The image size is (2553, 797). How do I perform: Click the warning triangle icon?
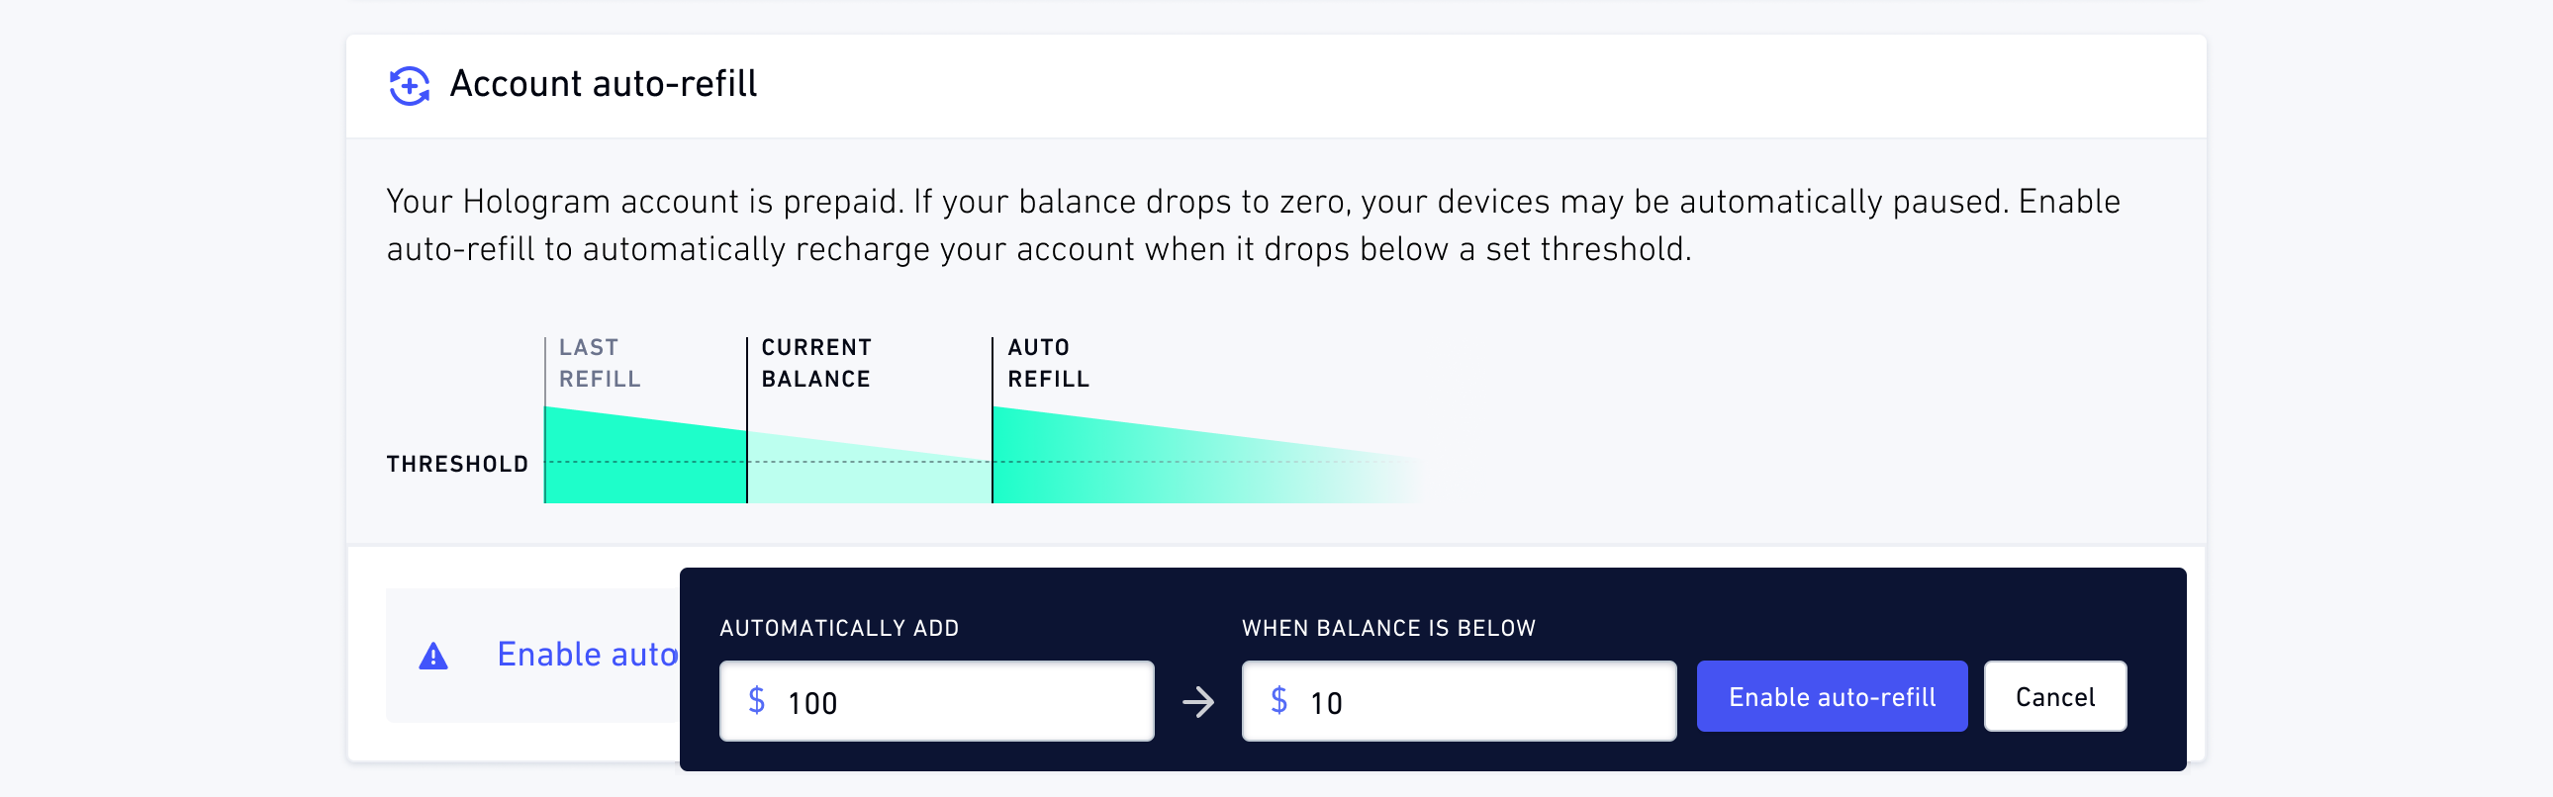(433, 657)
